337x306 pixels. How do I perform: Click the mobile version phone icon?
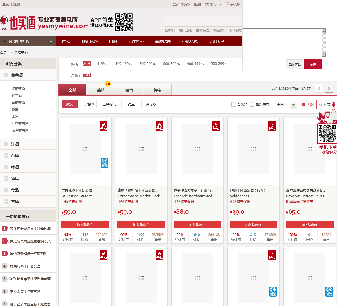[228, 4]
